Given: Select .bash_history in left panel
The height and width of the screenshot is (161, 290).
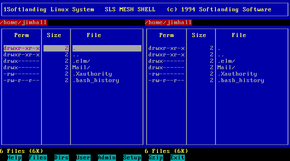Looking at the screenshot, I should point(96,80).
